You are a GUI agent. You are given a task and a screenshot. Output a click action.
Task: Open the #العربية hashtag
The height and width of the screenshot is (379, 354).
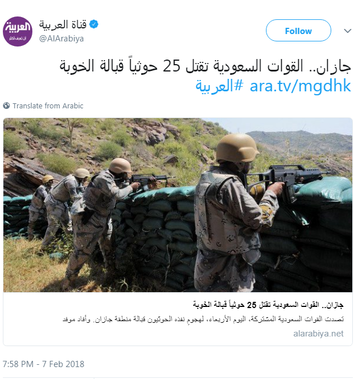pos(219,86)
